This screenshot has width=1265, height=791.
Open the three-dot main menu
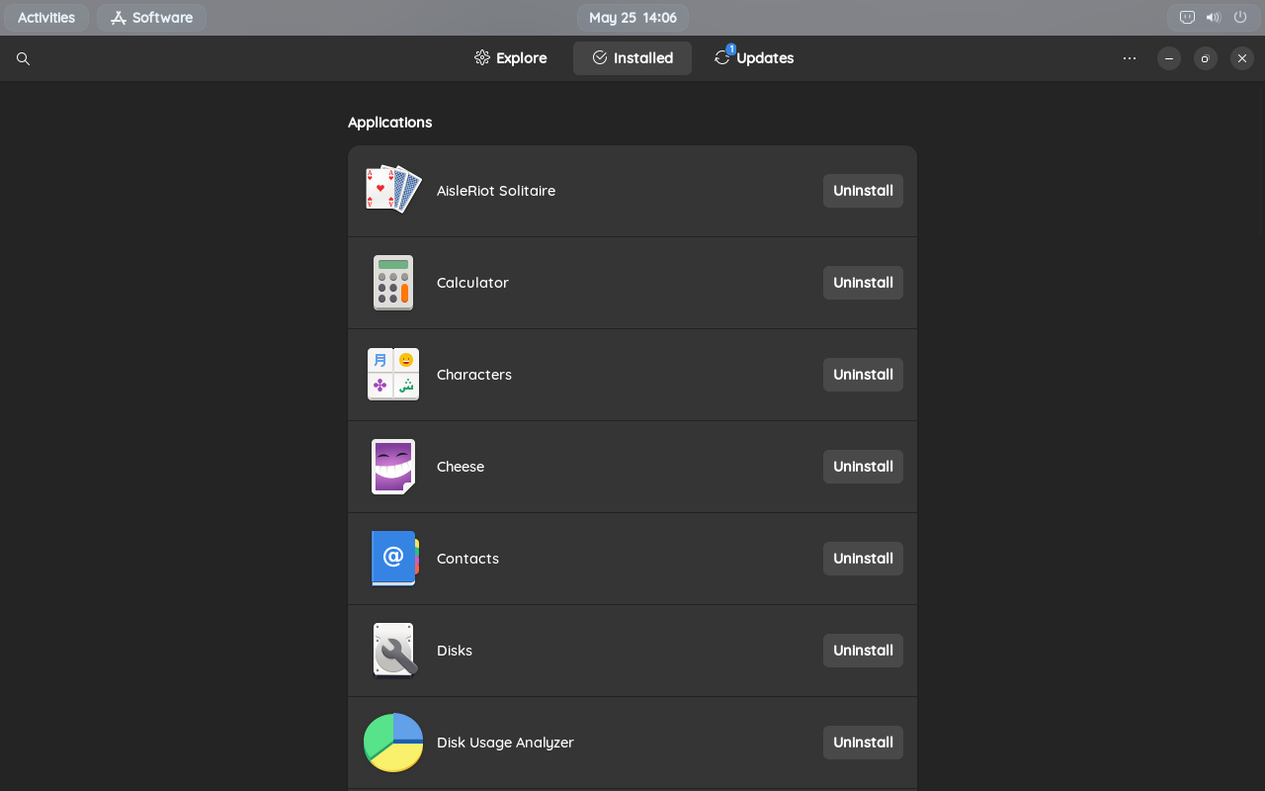point(1130,58)
